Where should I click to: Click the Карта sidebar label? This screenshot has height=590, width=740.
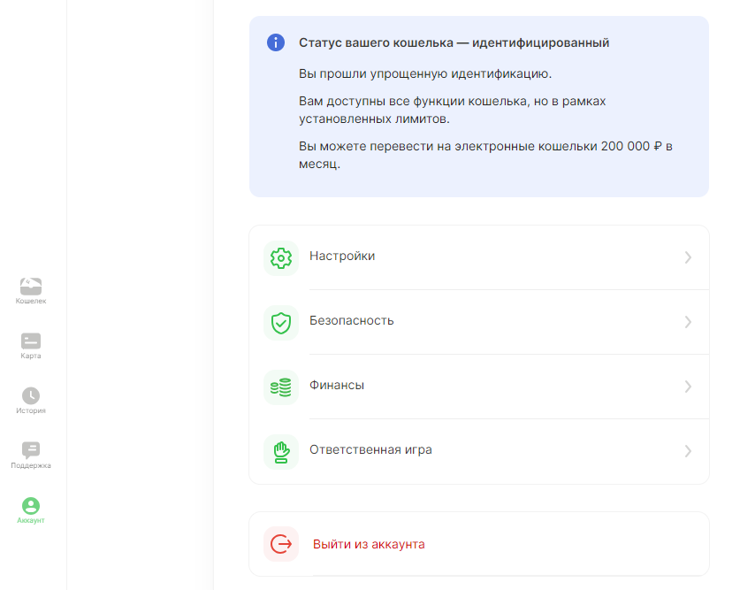pos(31,356)
